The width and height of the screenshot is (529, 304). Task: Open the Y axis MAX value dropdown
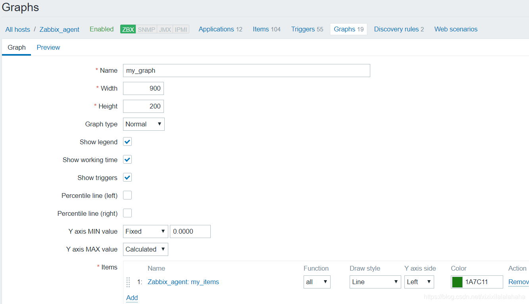pyautogui.click(x=146, y=249)
